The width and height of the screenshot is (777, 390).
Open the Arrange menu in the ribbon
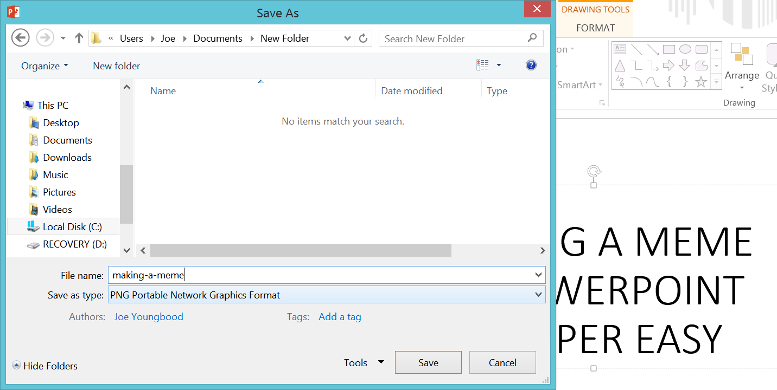pyautogui.click(x=742, y=67)
